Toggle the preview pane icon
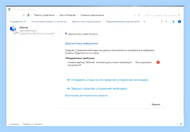 (x=173, y=22)
